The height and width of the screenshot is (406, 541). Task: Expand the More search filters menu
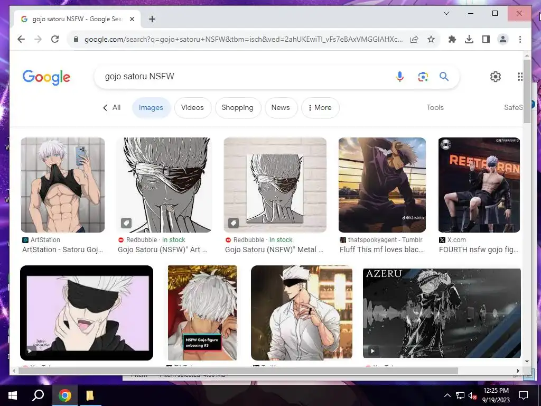[320, 108]
